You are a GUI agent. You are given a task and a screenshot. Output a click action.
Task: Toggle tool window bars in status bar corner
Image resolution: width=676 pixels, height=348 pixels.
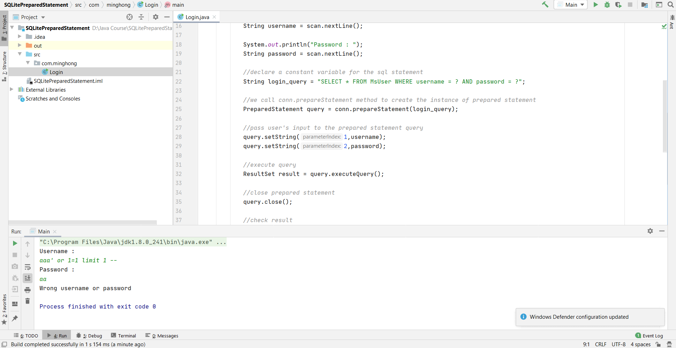coord(4,344)
